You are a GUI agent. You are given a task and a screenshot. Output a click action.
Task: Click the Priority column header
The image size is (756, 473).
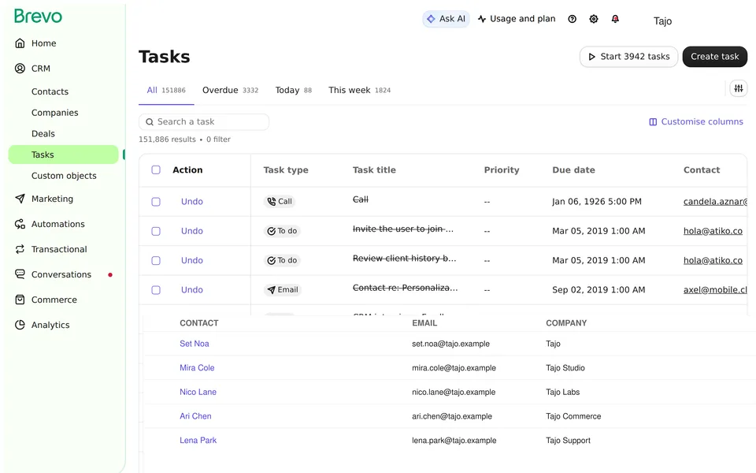502,170
